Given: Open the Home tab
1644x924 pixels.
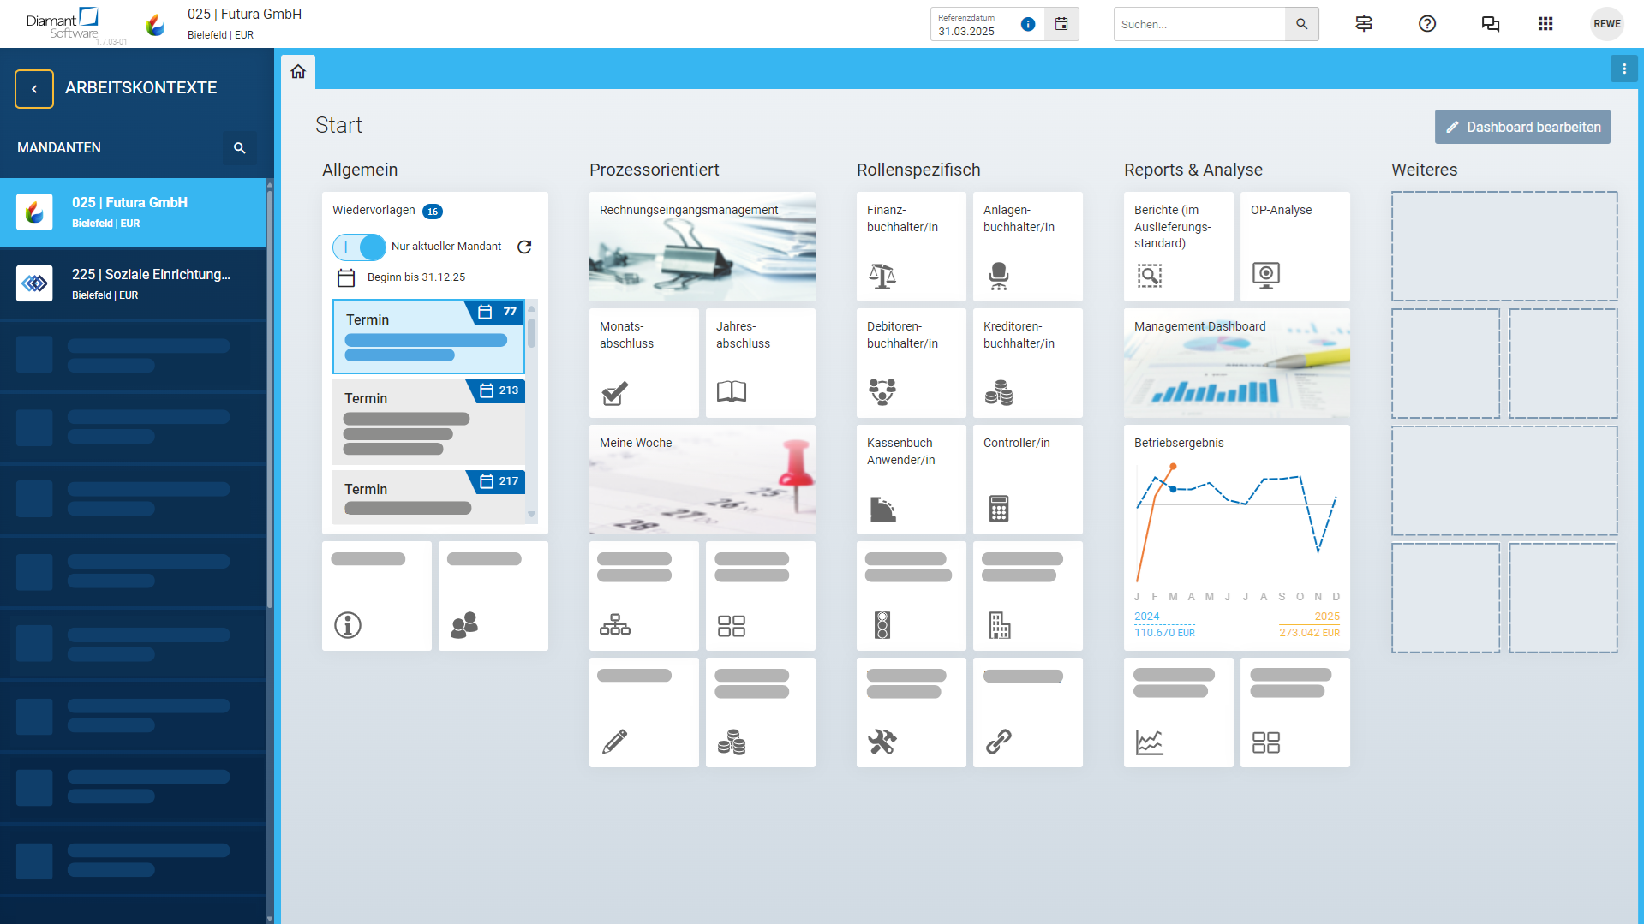Looking at the screenshot, I should 298,72.
